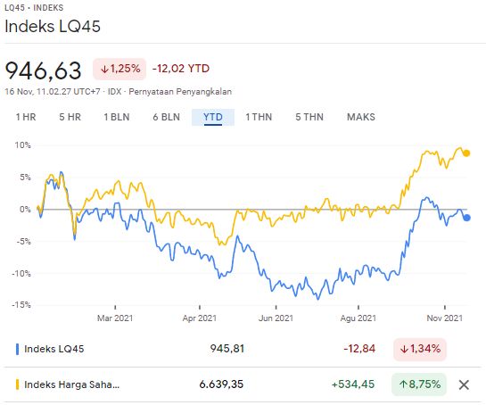Click the +534,45 change value

click(x=353, y=384)
